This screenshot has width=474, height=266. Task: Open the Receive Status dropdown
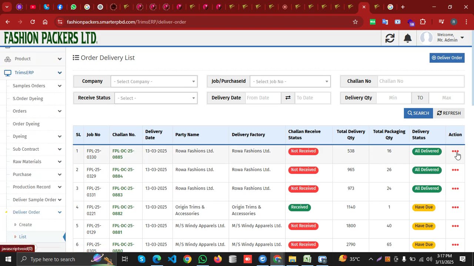pos(156,98)
